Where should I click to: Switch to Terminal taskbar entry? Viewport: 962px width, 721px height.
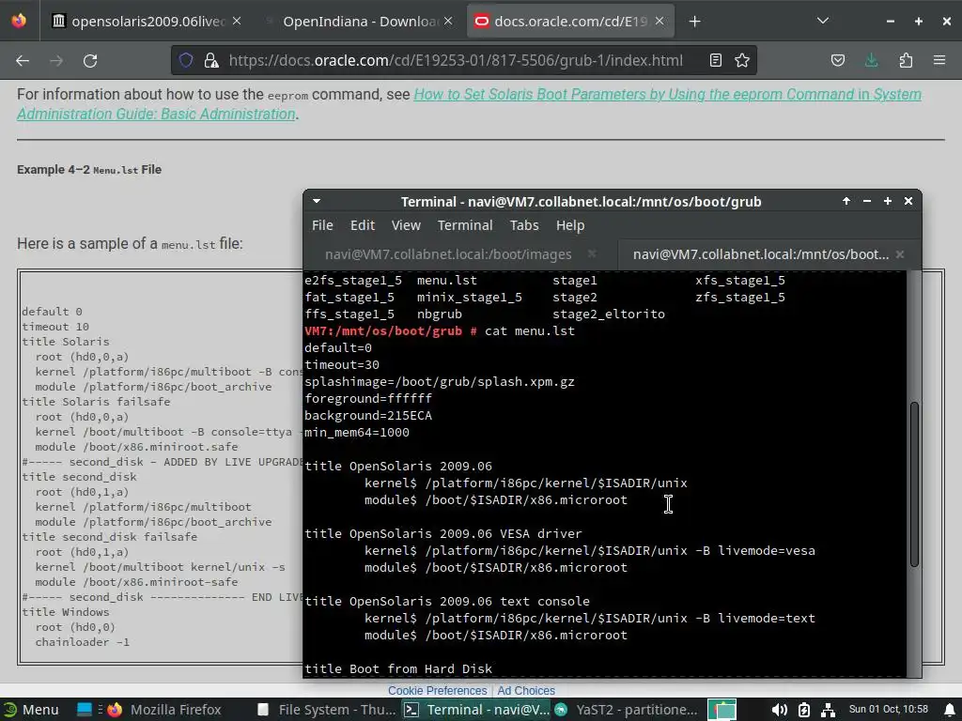(476, 710)
